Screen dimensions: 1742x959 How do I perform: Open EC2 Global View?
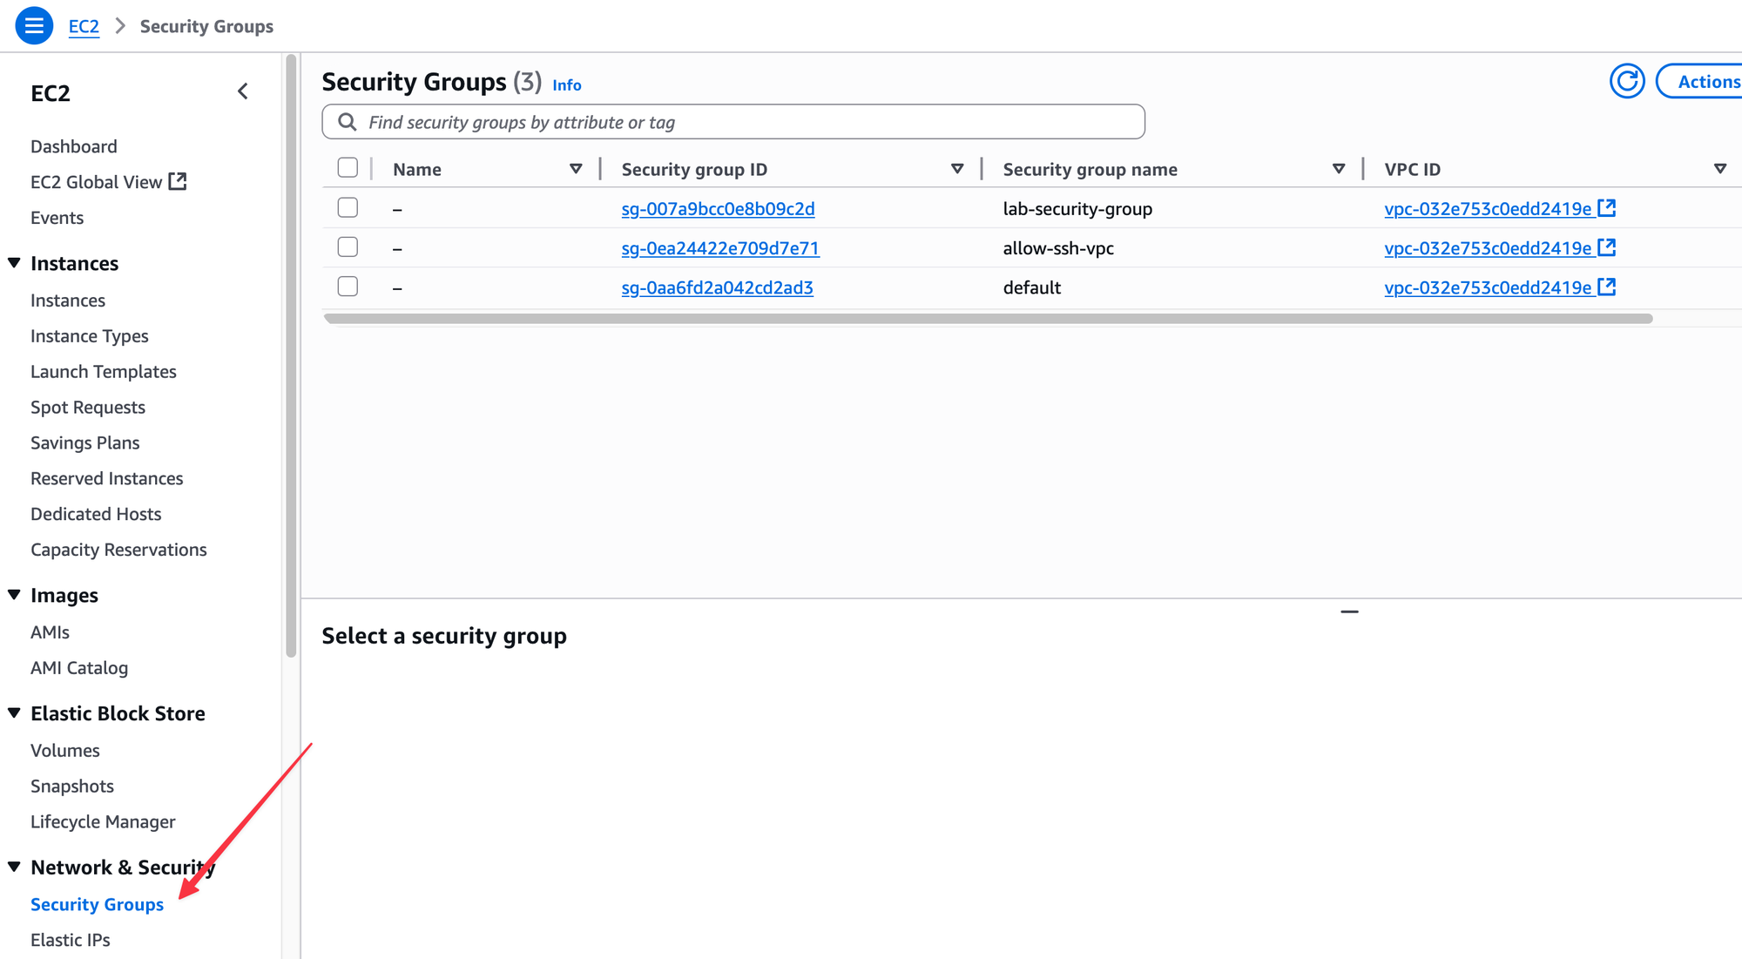97,182
